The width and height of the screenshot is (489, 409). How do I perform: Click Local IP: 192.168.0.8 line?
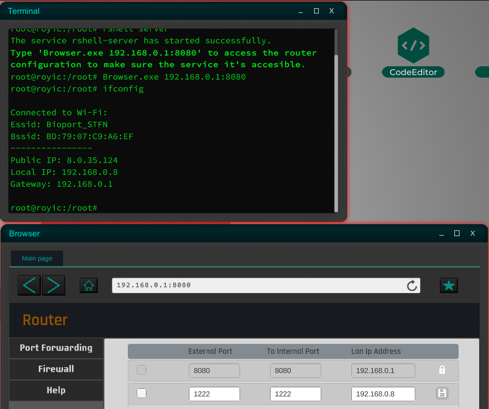[64, 172]
